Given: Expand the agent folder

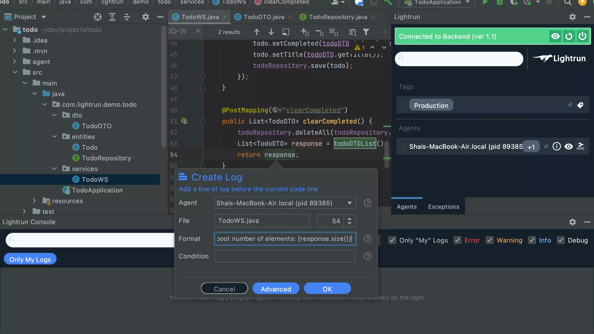Looking at the screenshot, I should (x=15, y=61).
